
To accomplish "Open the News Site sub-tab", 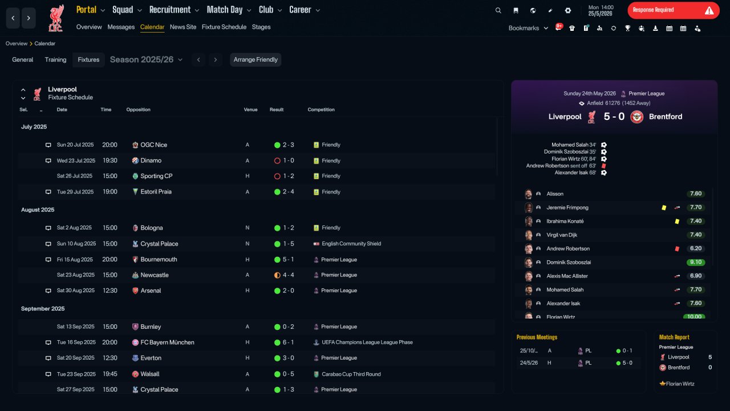I will [x=183, y=27].
